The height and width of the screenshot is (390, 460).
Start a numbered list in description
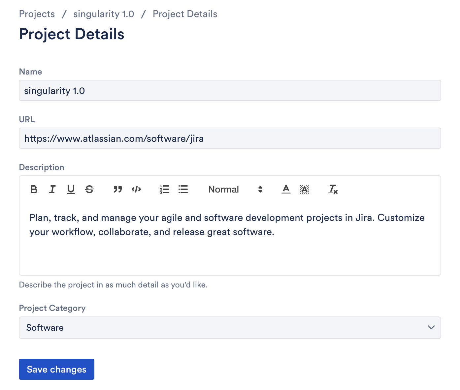click(x=164, y=189)
